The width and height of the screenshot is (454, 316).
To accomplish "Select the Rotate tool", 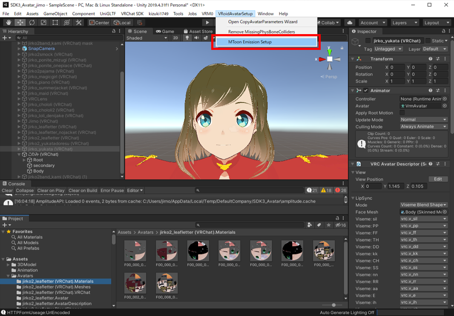I will 32,23.
